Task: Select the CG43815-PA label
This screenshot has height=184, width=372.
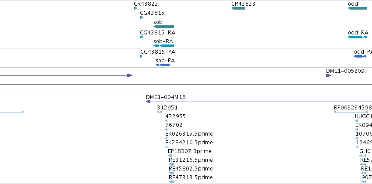Action: pyautogui.click(x=158, y=52)
